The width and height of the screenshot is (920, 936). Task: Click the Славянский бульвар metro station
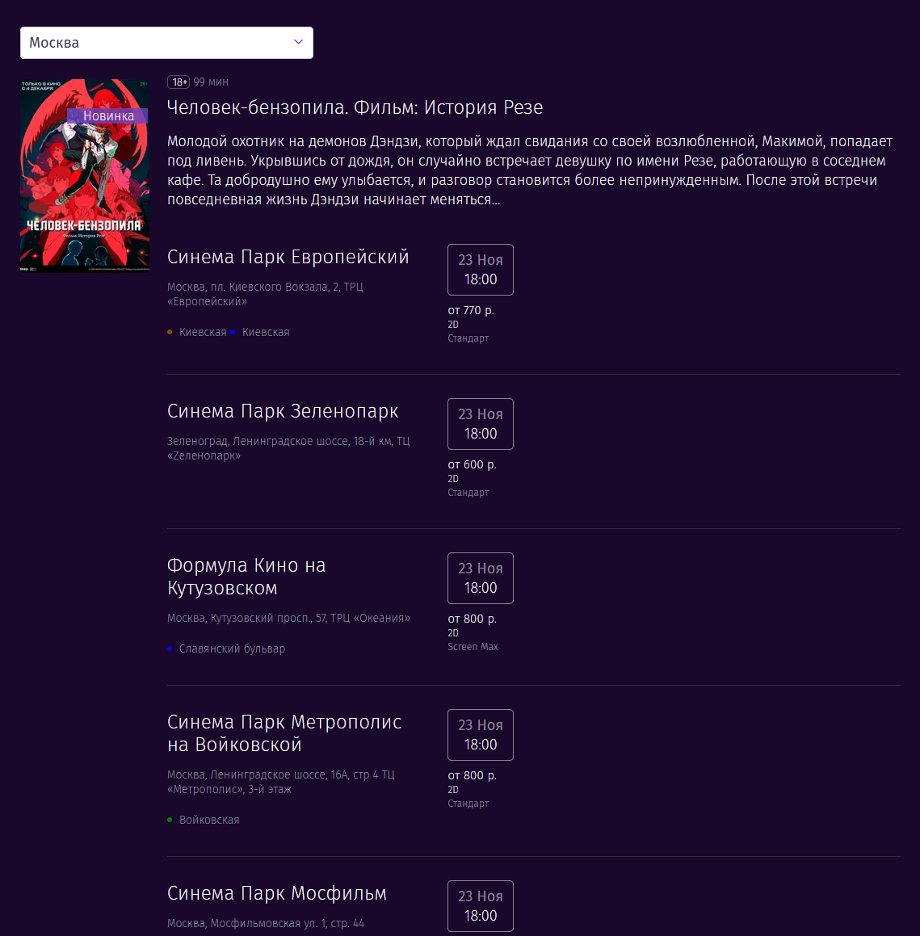[232, 648]
